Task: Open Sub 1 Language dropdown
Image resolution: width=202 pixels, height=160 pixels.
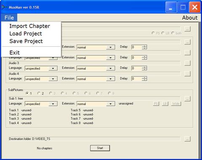Action: pyautogui.click(x=53, y=104)
